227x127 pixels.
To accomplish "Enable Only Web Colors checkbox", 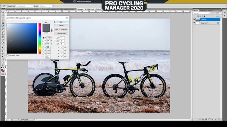I will [7, 55].
